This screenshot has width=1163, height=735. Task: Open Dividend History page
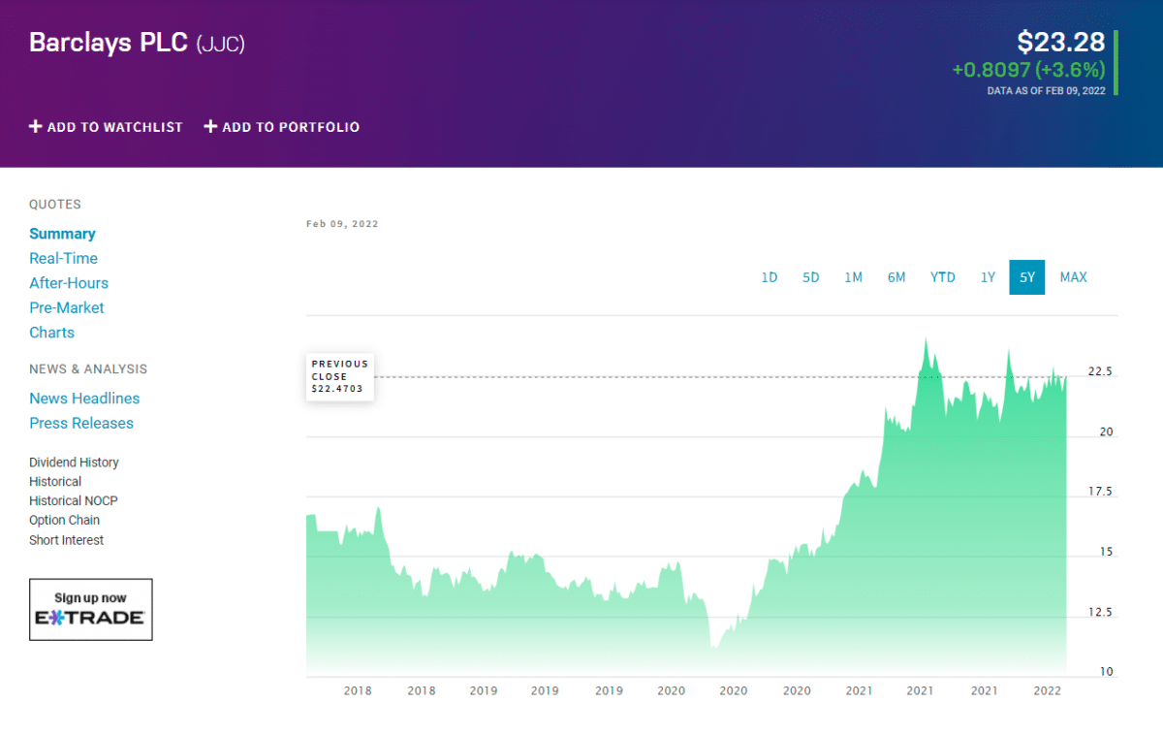pos(74,463)
